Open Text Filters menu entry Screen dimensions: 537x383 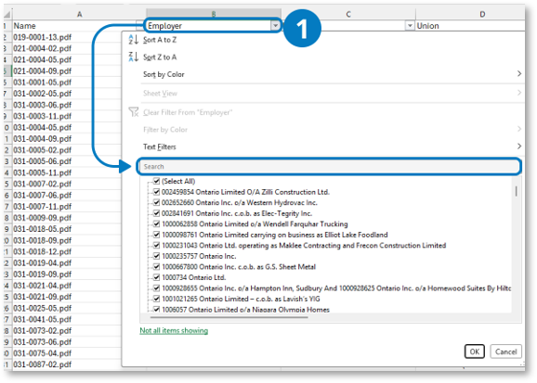(x=160, y=147)
